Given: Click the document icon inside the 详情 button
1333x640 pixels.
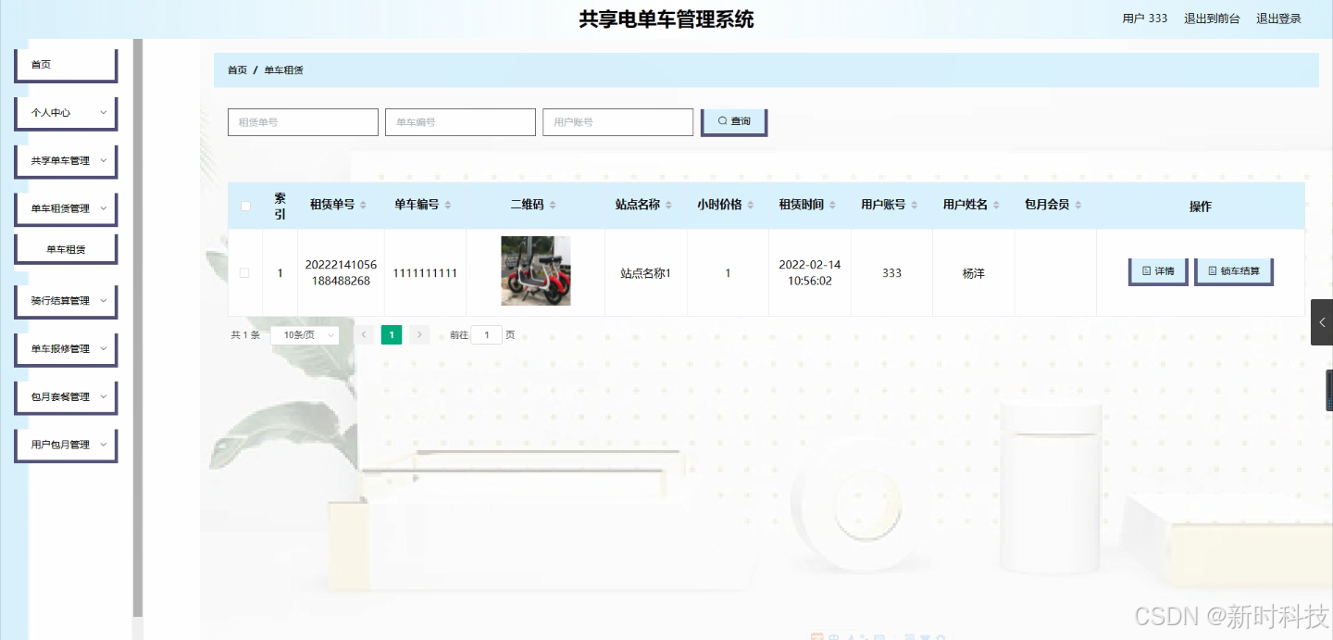Looking at the screenshot, I should click(1147, 270).
